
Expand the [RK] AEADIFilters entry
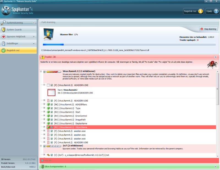44,104
